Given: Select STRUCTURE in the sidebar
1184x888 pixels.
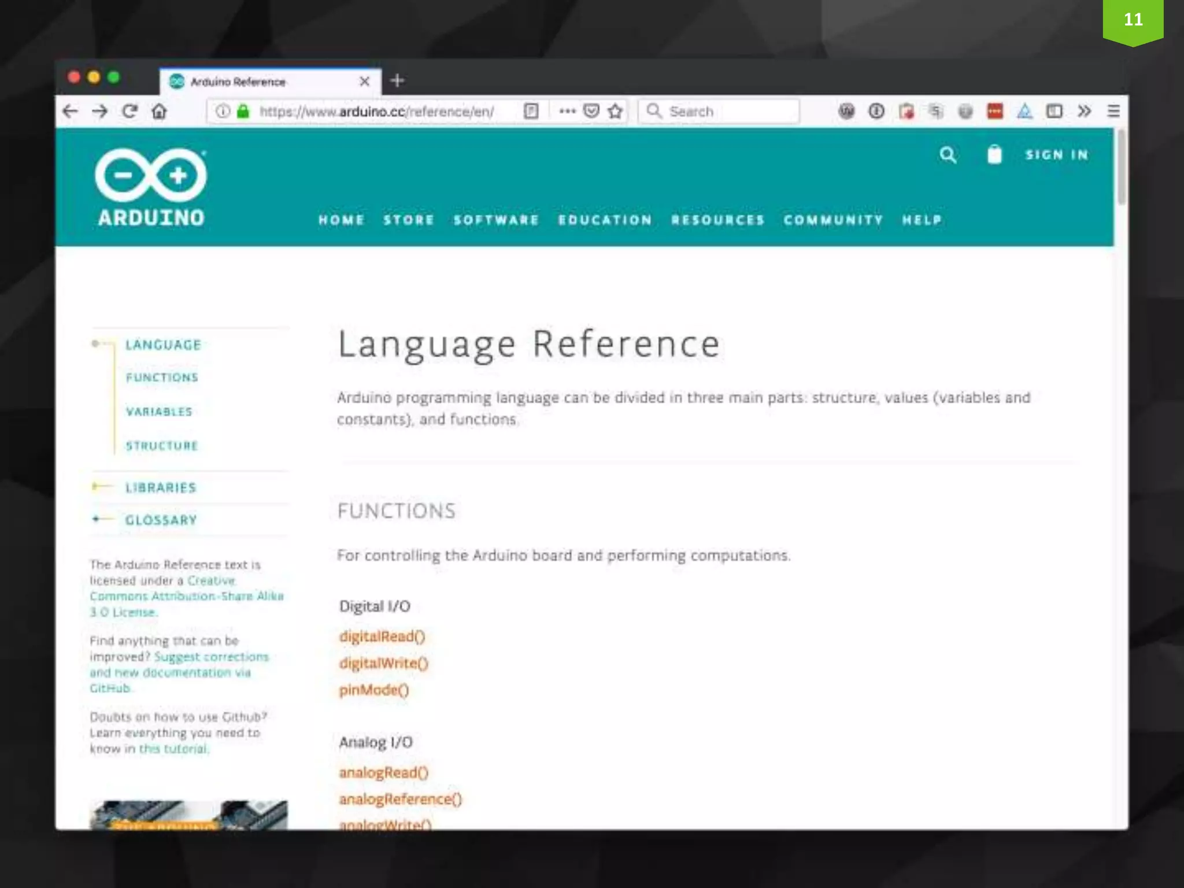Looking at the screenshot, I should 162,446.
